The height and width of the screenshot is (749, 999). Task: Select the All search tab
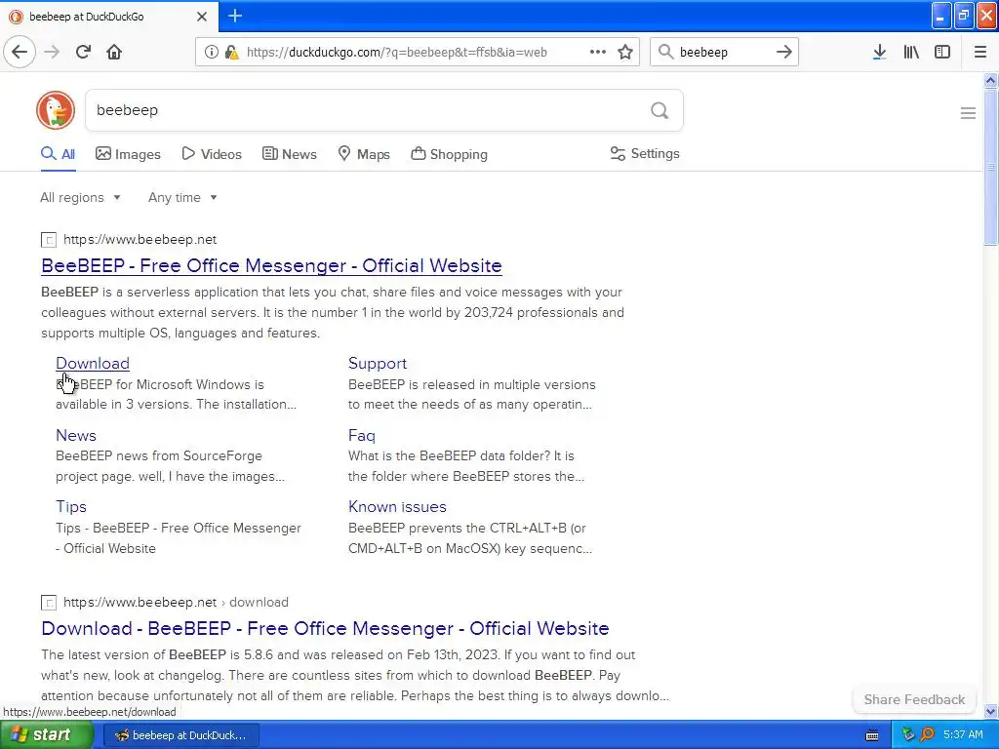58,154
